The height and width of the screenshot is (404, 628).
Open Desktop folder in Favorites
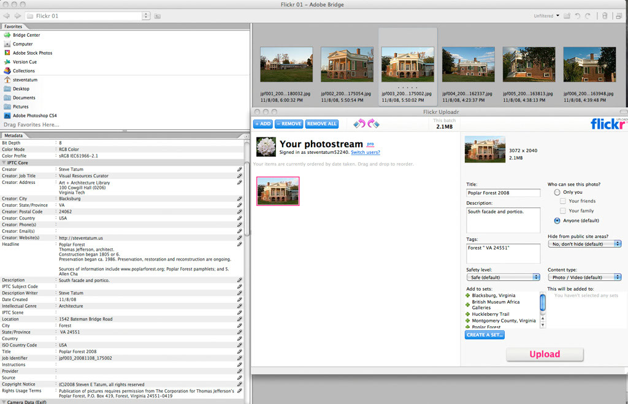point(21,89)
